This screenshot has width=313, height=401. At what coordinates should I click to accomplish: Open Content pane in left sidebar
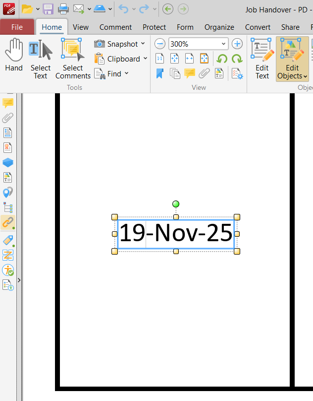[x=7, y=177]
